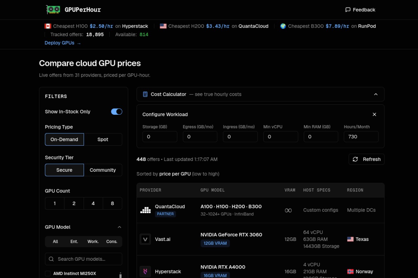The image size is (418, 278).
Task: Open Hyperstack link in Cheapest H100 banner
Action: coord(135,26)
